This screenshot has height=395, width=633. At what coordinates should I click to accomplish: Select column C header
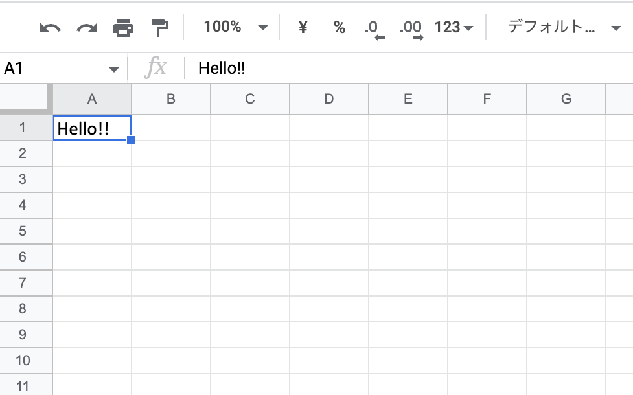pos(250,99)
